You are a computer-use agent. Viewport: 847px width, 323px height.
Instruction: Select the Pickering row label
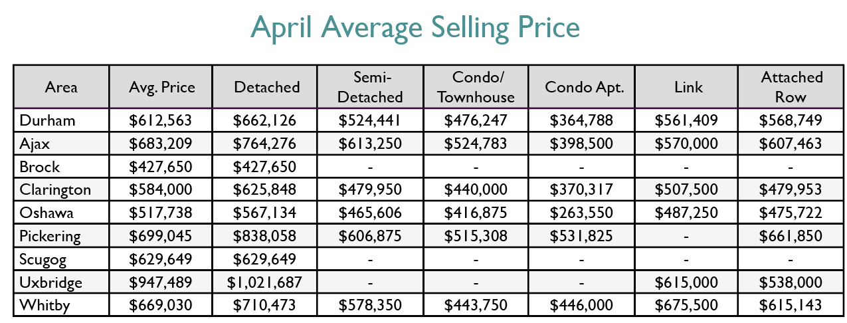click(50, 236)
